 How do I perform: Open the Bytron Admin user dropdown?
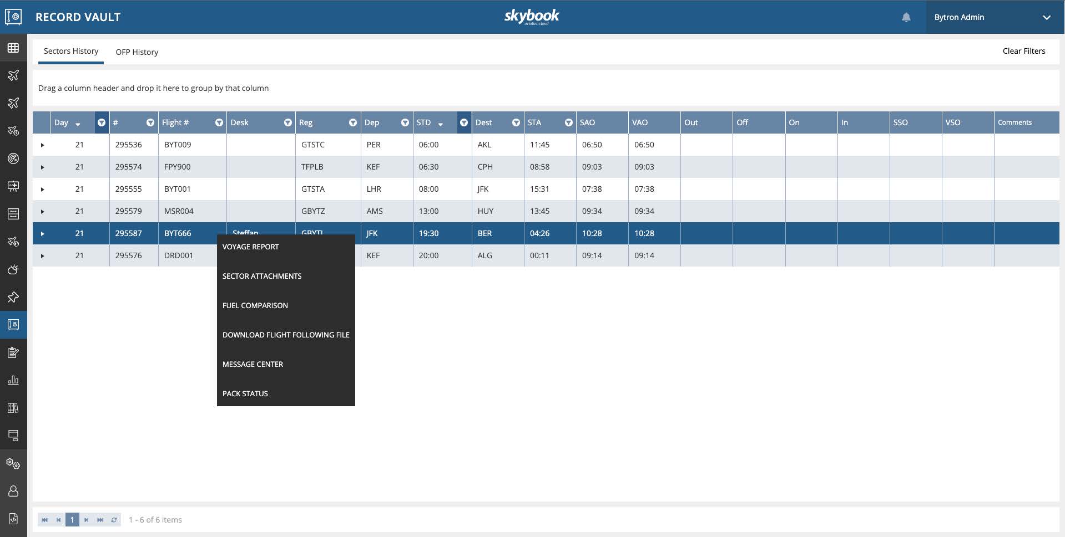pyautogui.click(x=995, y=17)
